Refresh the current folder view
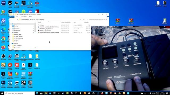The width and height of the screenshot is (170, 95). coord(83,20)
